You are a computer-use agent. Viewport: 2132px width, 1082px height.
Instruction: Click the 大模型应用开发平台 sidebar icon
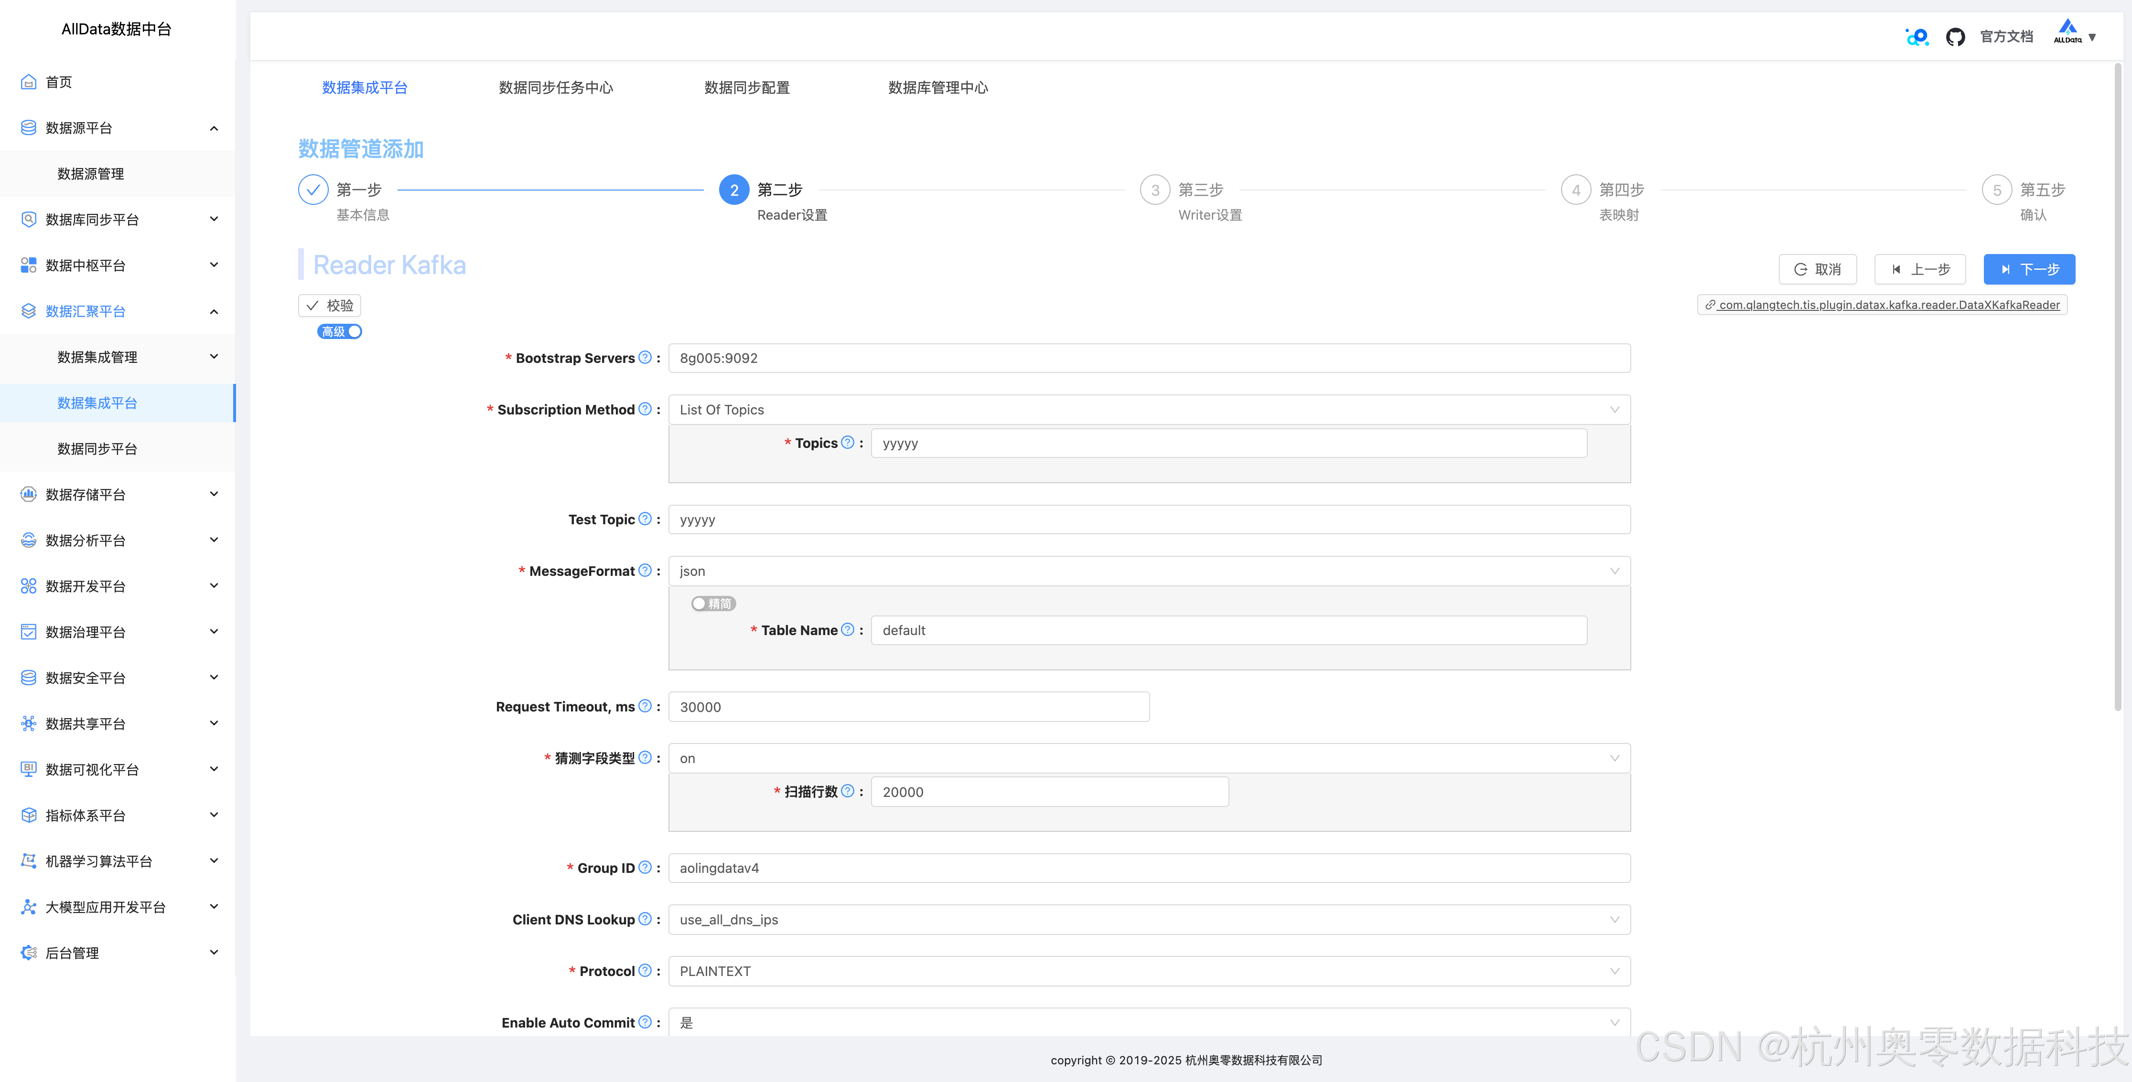point(28,907)
